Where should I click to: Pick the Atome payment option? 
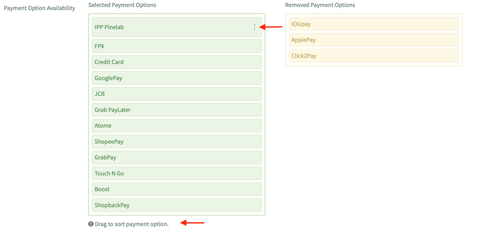[x=176, y=126]
